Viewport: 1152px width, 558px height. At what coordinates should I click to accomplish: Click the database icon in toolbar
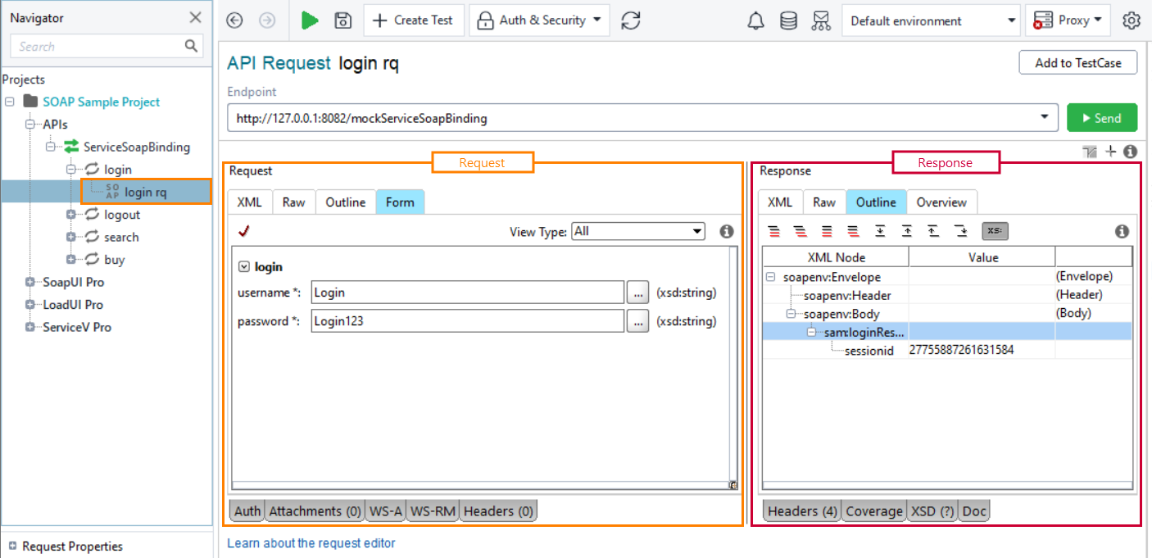click(x=788, y=20)
